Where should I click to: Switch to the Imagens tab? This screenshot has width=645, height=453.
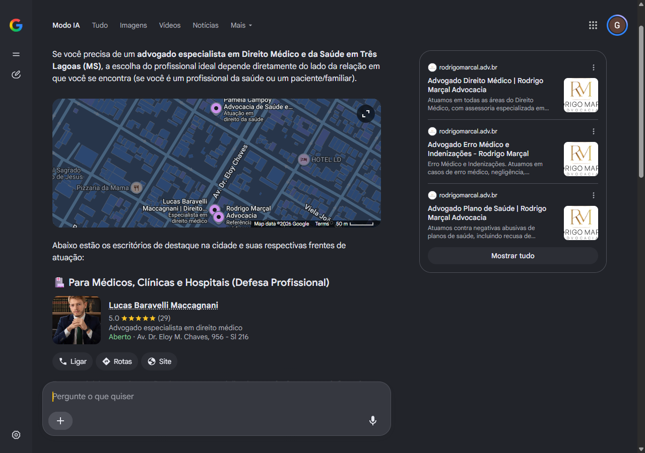click(134, 25)
